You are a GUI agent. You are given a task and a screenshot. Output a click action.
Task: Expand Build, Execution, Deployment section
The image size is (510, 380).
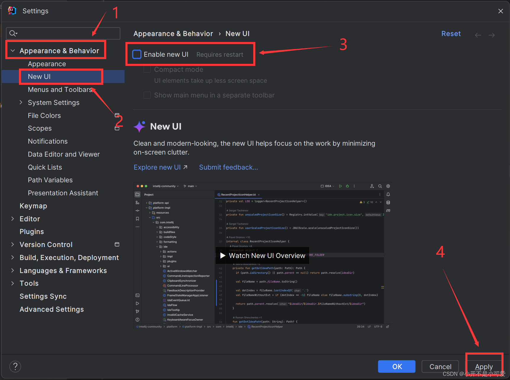13,257
